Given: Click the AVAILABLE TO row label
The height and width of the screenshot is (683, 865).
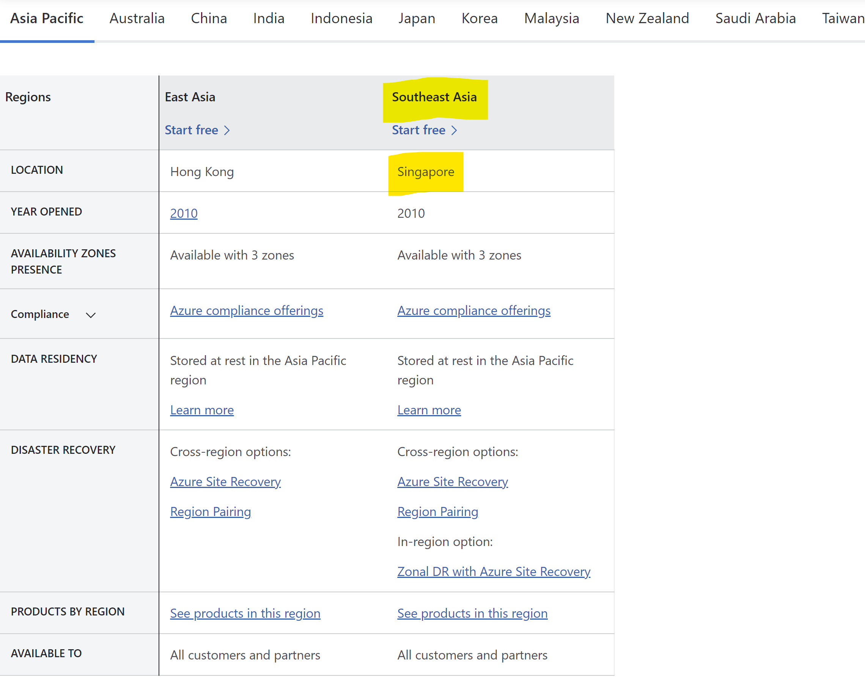Looking at the screenshot, I should click(x=46, y=653).
